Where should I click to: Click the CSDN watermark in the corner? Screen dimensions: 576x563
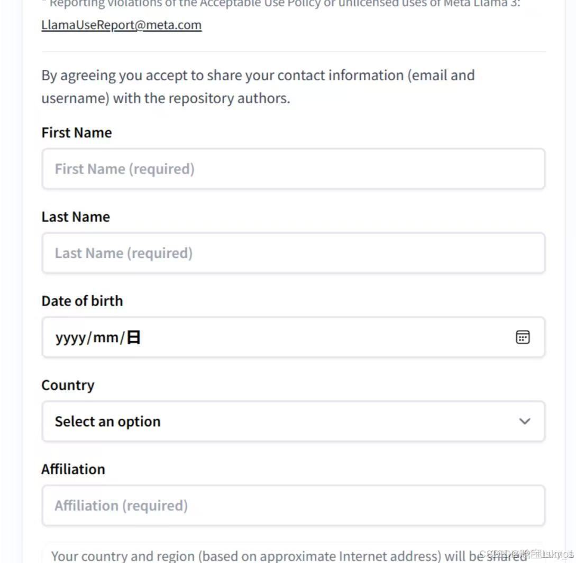[x=526, y=554]
